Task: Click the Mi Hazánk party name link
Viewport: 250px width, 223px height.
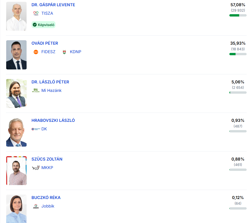Action: click(x=51, y=91)
